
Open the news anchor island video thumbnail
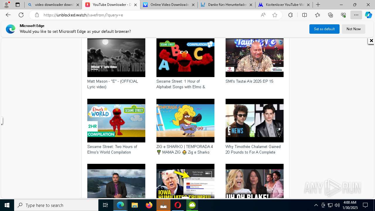tap(116, 181)
